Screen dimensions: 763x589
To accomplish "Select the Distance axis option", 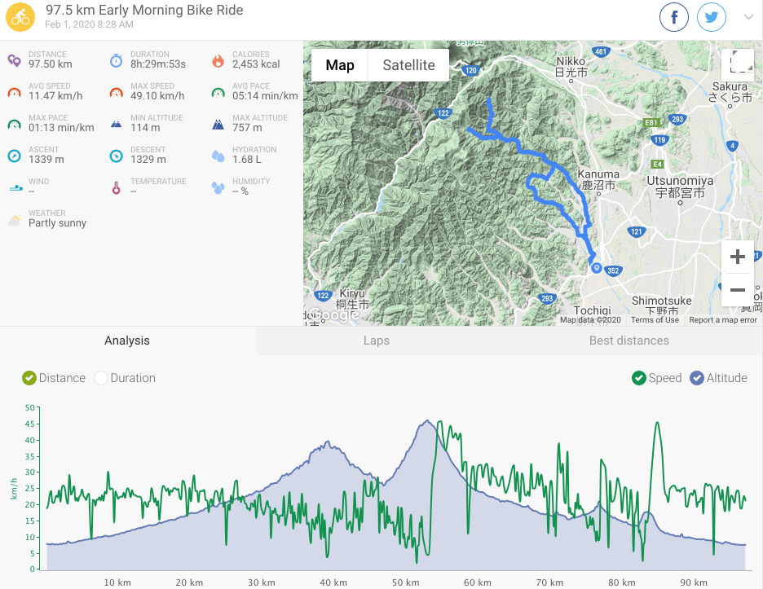I will 54,378.
